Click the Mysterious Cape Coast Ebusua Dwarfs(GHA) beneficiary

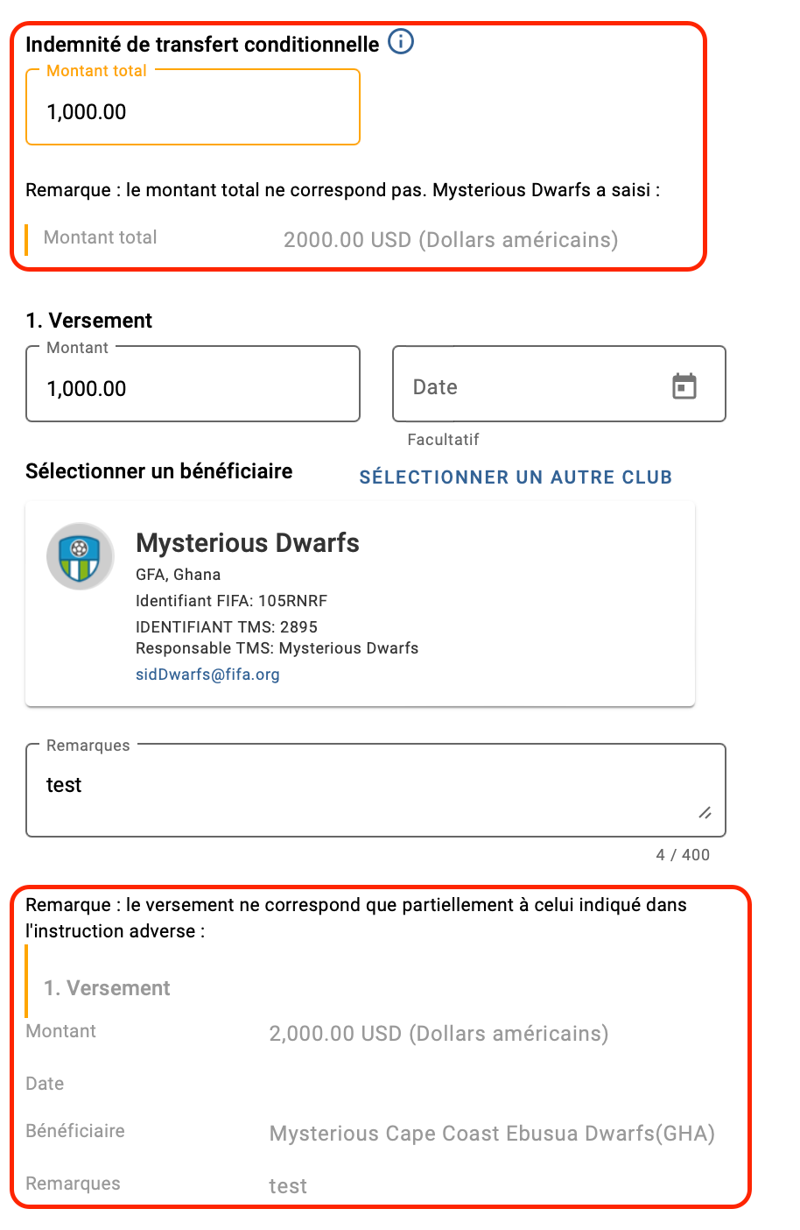(492, 1134)
